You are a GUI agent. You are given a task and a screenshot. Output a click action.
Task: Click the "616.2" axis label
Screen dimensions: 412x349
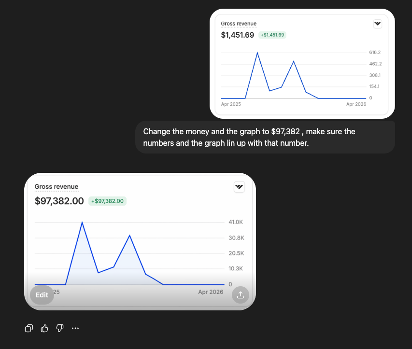click(x=375, y=52)
